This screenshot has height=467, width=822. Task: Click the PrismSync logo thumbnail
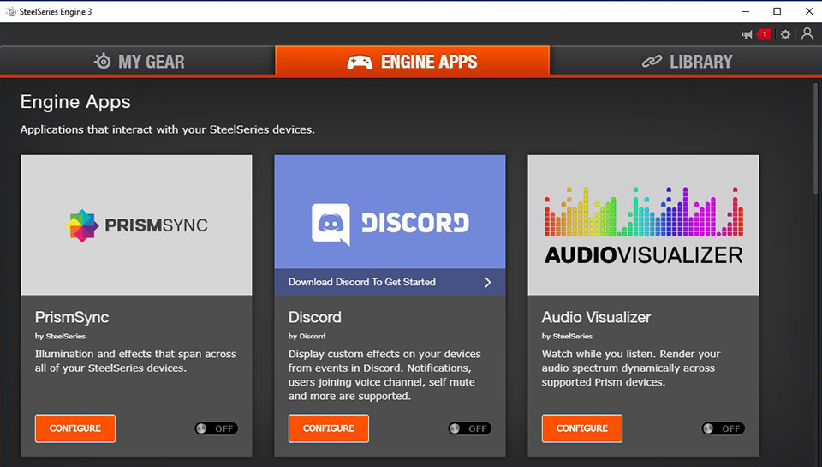click(136, 225)
